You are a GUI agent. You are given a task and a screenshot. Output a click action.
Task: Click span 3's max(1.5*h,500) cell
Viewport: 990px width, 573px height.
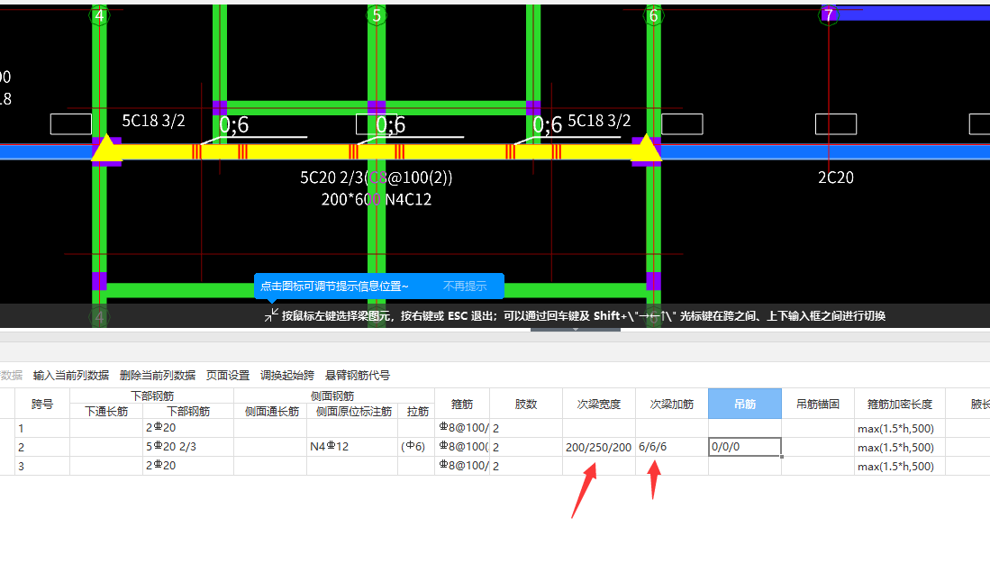(900, 466)
